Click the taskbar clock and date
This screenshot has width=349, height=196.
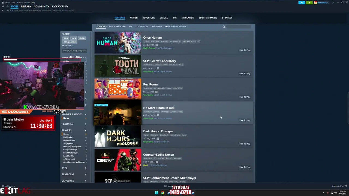(x=342, y=193)
